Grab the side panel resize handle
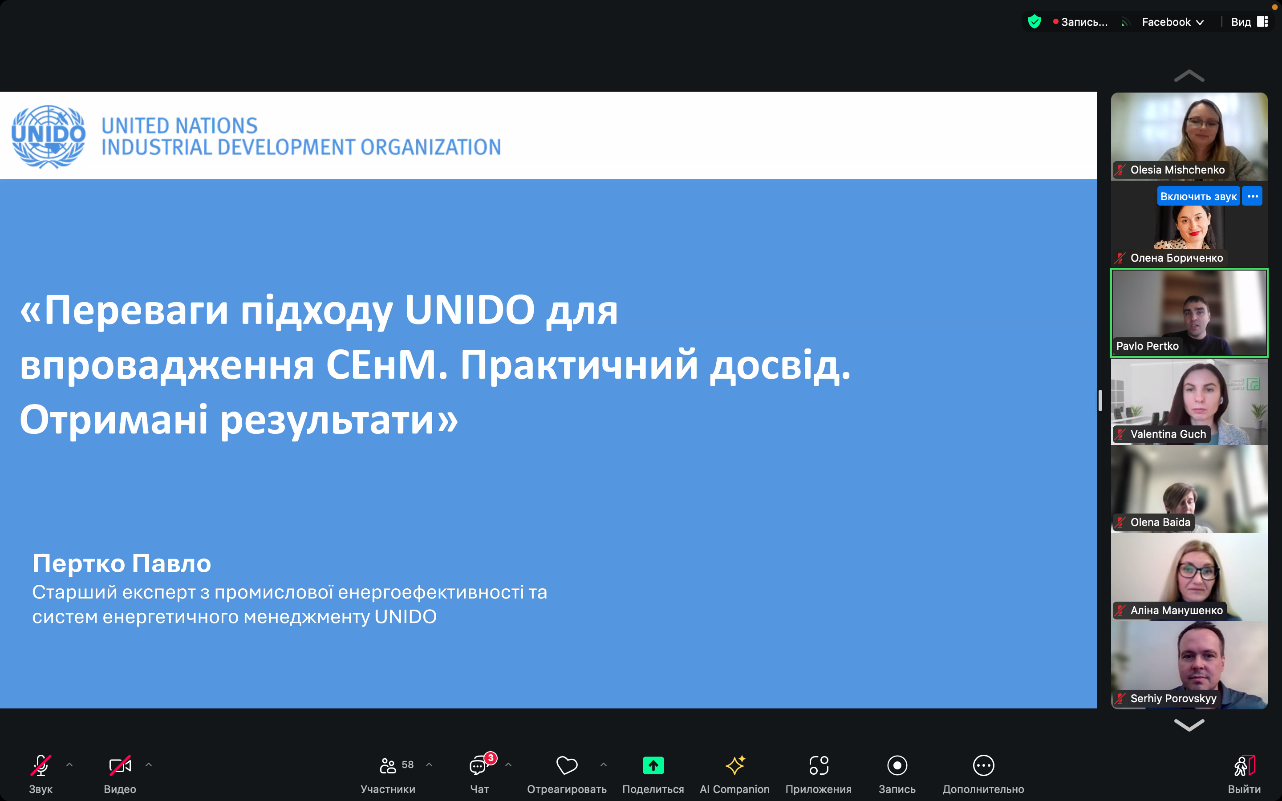The image size is (1282, 801). (x=1100, y=400)
